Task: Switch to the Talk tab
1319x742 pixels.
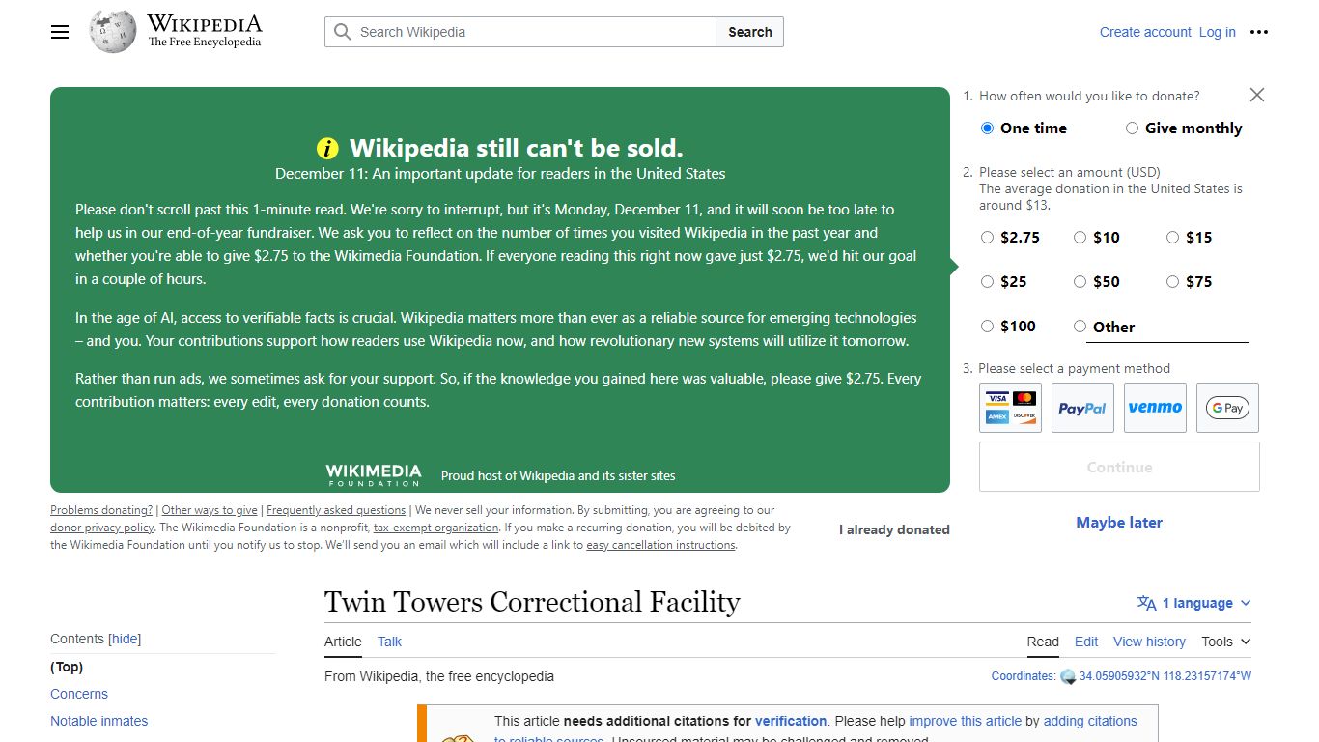Action: pyautogui.click(x=389, y=642)
